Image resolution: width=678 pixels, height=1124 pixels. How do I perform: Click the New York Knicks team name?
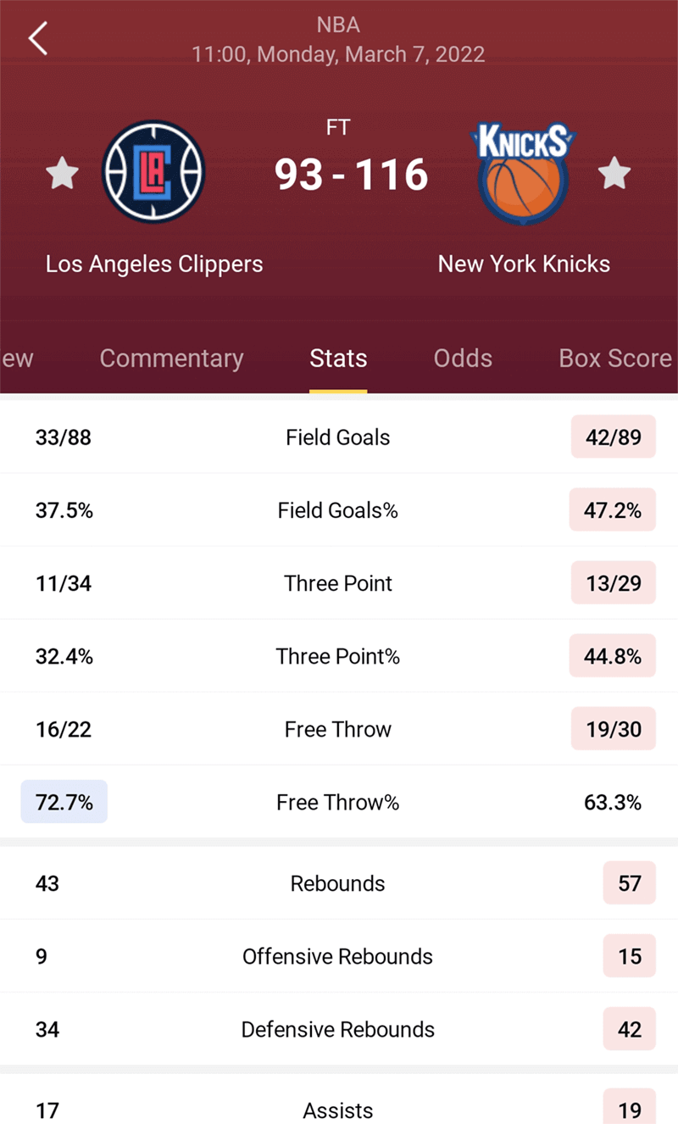pyautogui.click(x=524, y=264)
